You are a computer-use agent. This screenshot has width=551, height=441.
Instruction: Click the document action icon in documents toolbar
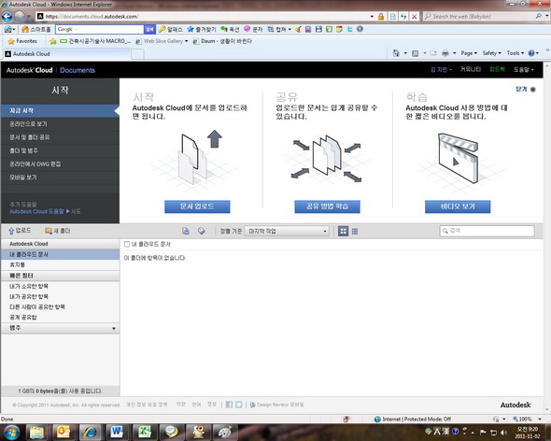tap(186, 231)
